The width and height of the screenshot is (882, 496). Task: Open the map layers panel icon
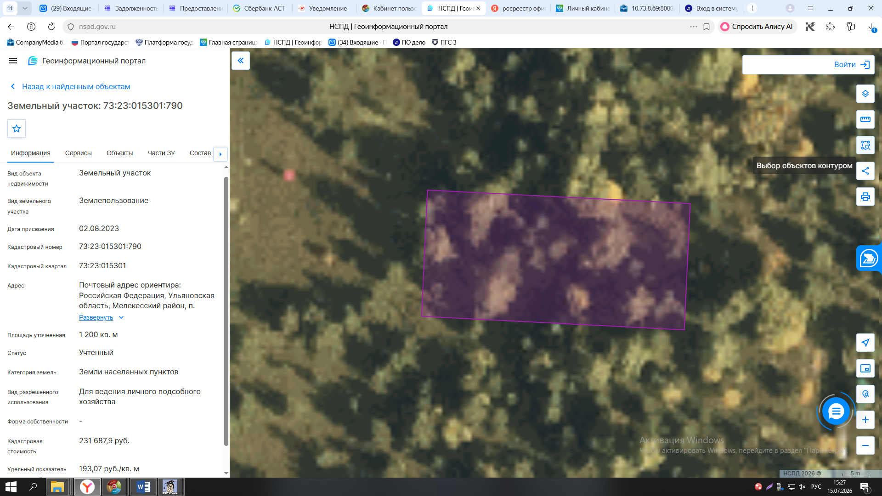[x=865, y=94]
